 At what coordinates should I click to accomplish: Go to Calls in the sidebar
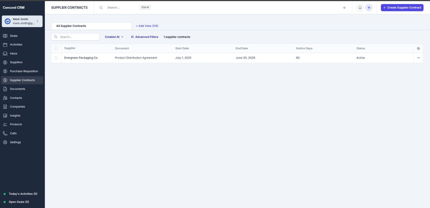click(x=13, y=133)
